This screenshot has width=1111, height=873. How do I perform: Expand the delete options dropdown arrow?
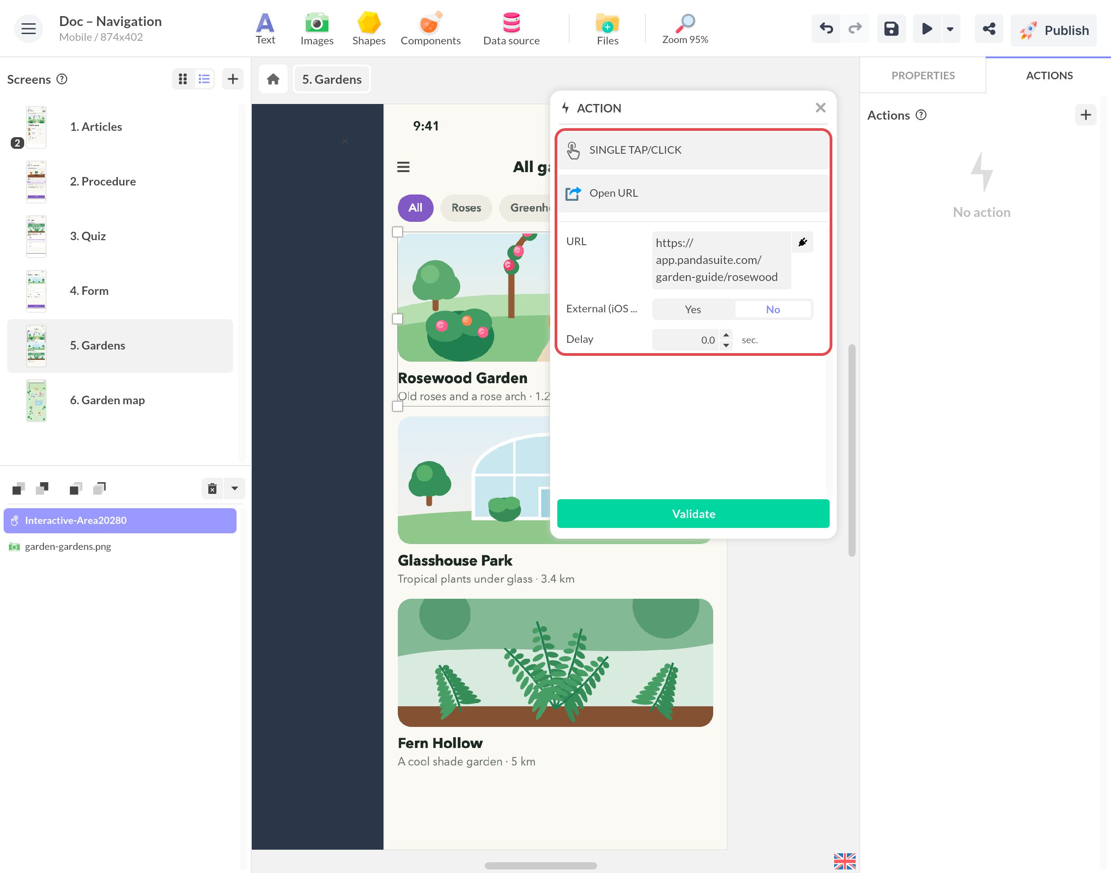coord(235,488)
